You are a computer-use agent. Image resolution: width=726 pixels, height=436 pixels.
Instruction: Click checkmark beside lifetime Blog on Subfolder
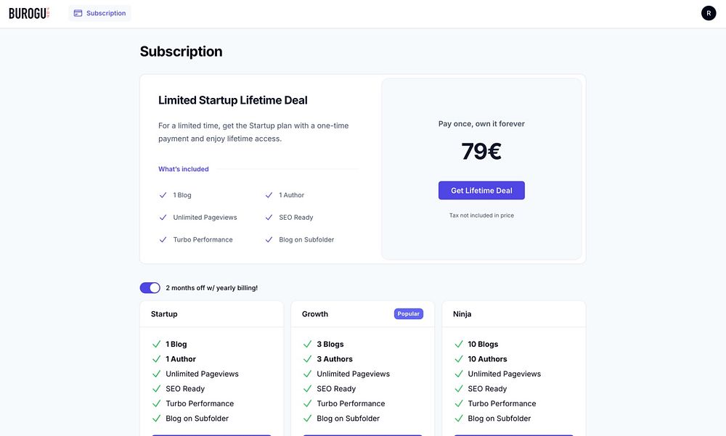click(x=269, y=239)
